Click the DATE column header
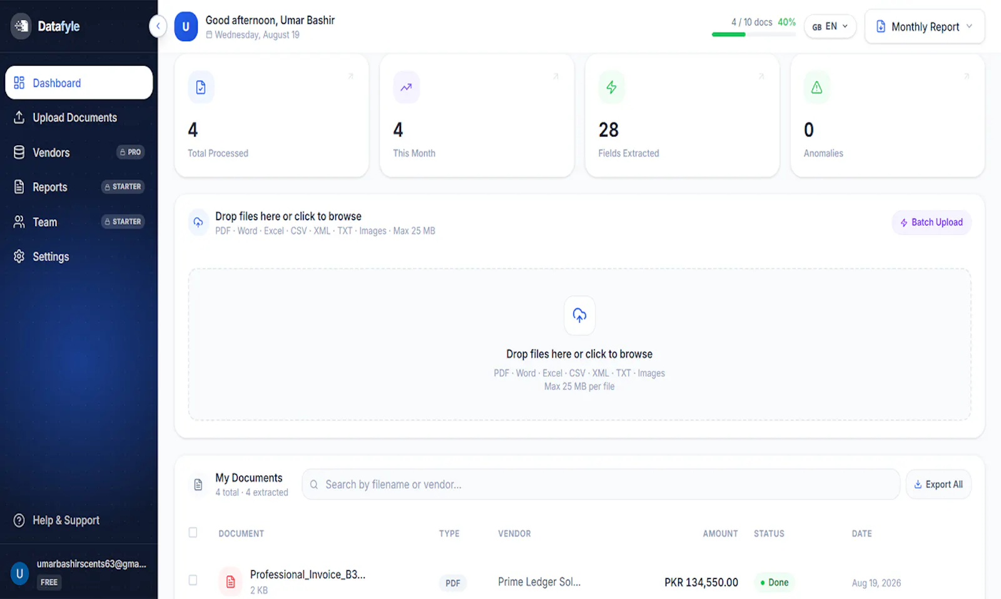This screenshot has width=1001, height=599. [861, 533]
